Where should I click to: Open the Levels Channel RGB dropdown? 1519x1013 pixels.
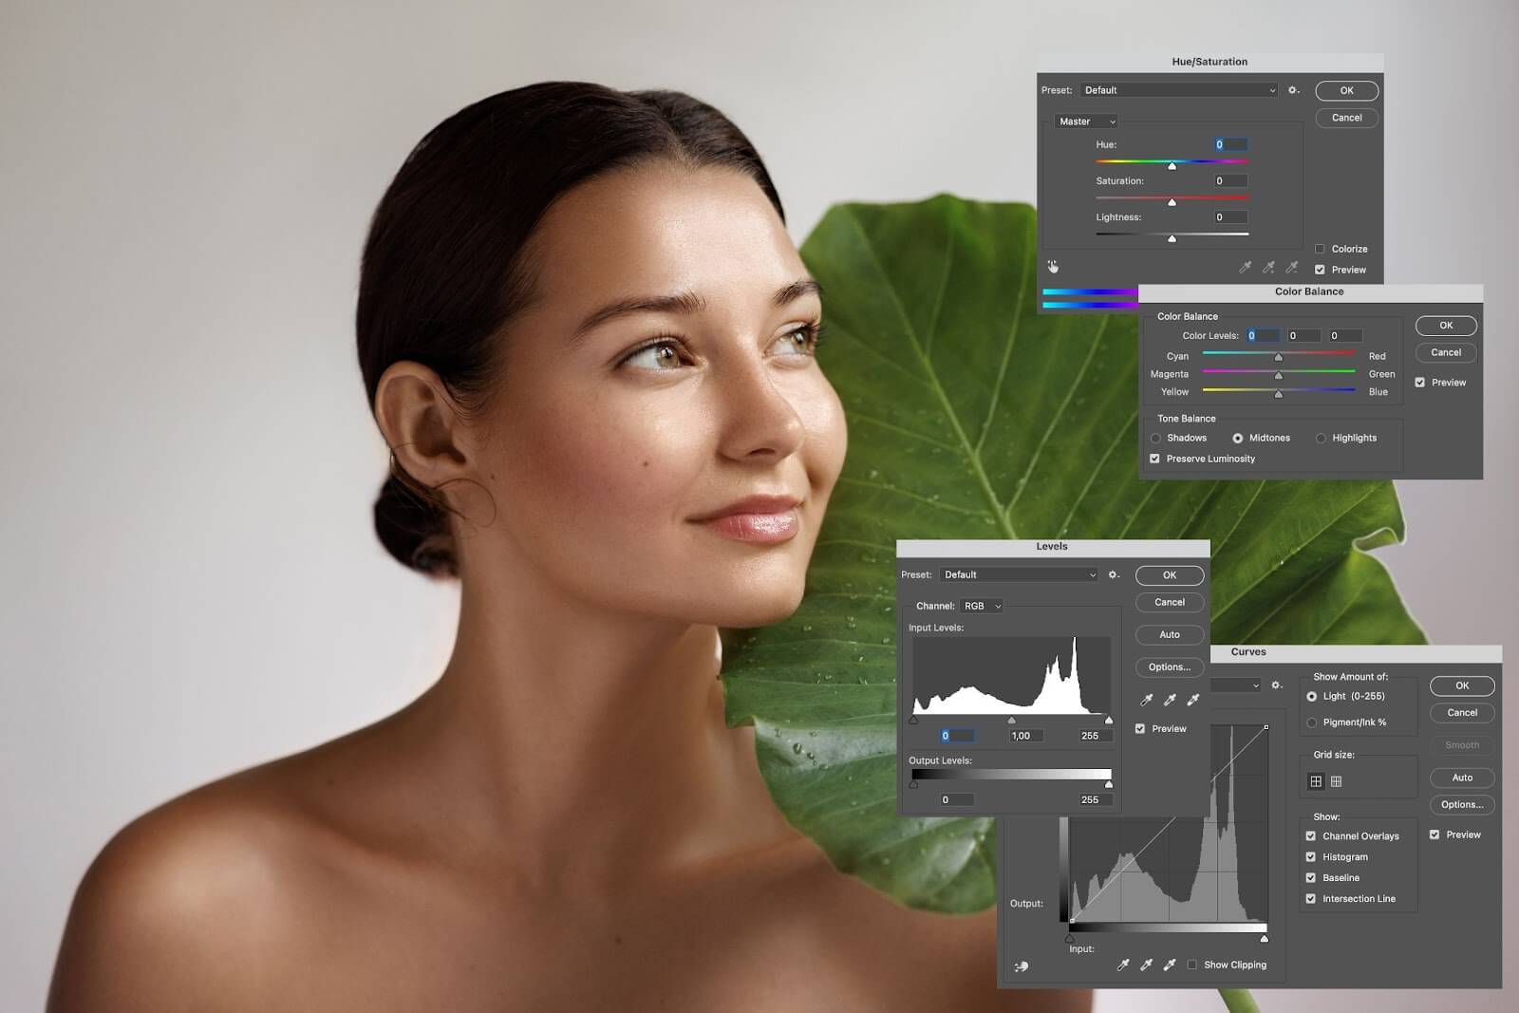(x=982, y=606)
